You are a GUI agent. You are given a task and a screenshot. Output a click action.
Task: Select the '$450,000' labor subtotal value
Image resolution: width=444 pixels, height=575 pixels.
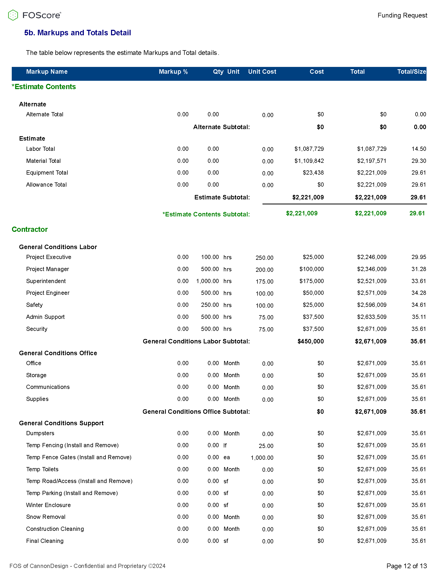pyautogui.click(x=310, y=341)
